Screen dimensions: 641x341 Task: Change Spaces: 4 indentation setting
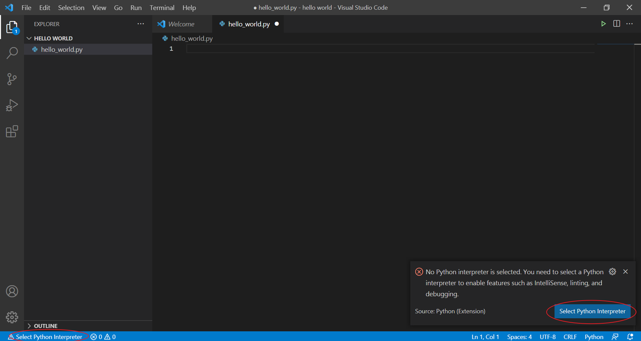[519, 337]
